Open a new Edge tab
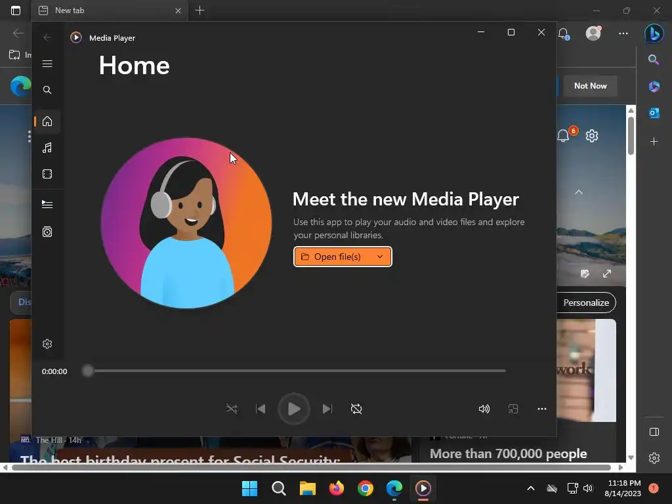Image resolution: width=672 pixels, height=504 pixels. point(199,10)
